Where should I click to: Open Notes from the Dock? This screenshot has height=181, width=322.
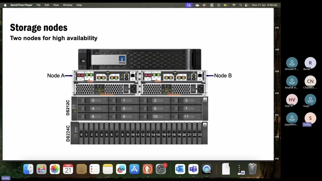tap(108, 169)
